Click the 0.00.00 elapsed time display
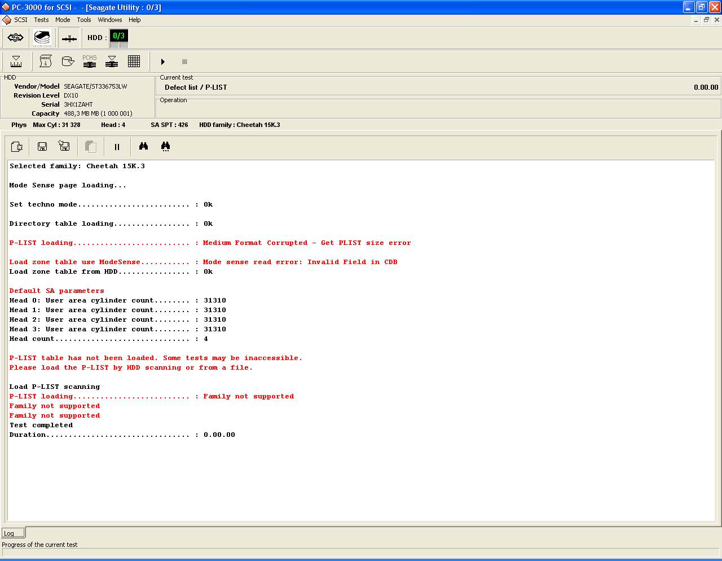This screenshot has width=722, height=561. (x=706, y=87)
